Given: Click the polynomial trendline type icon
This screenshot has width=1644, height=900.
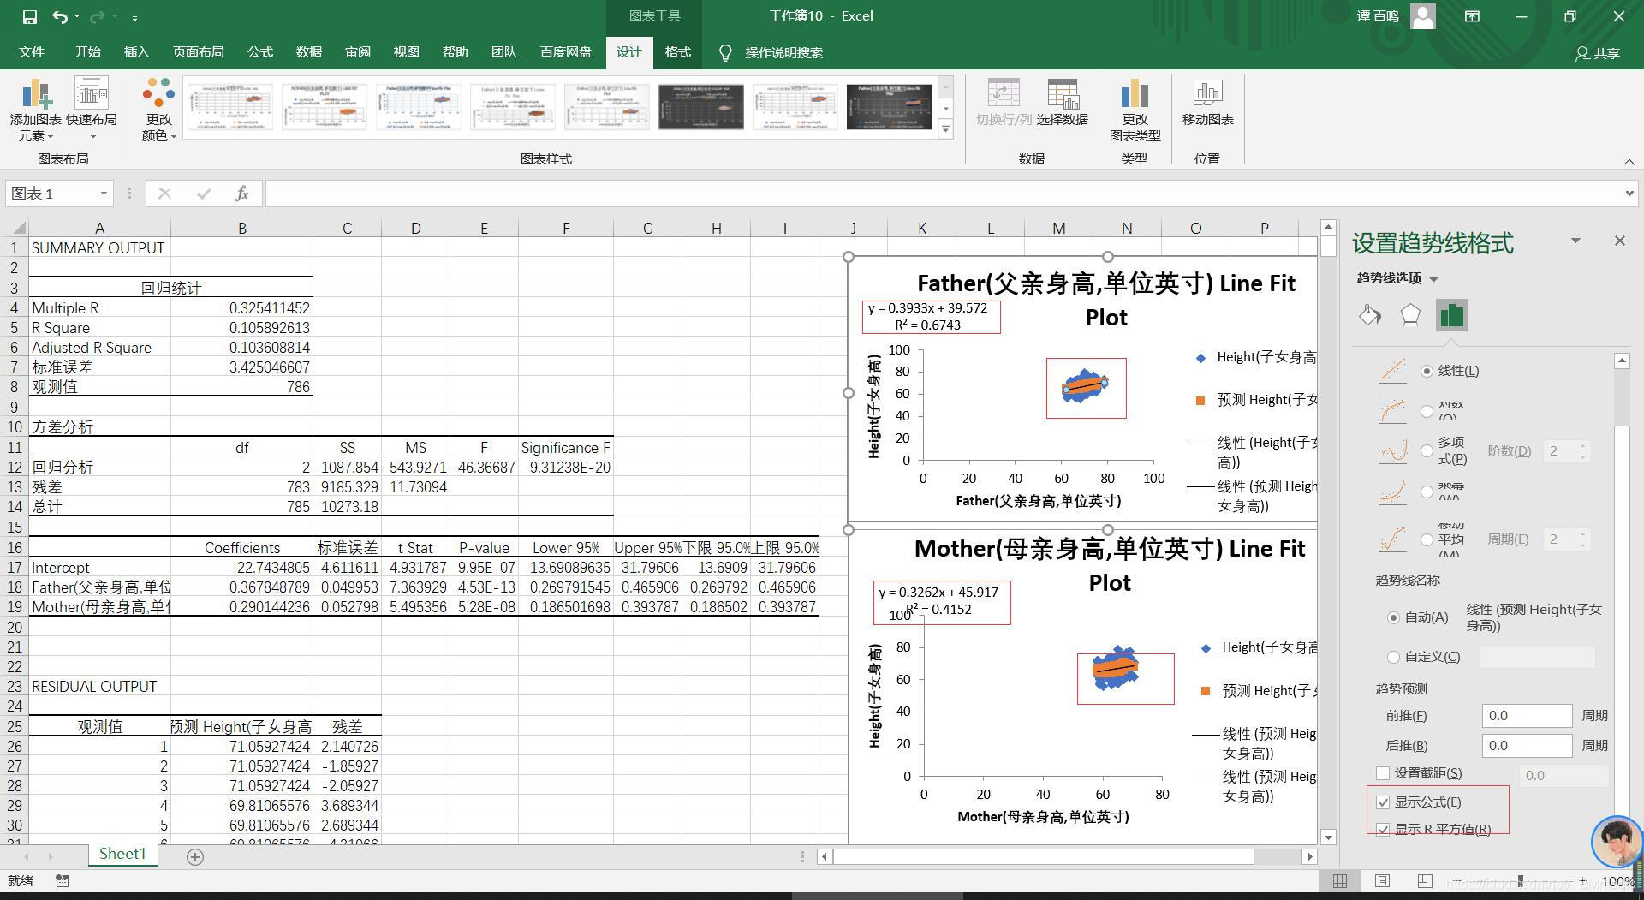Looking at the screenshot, I should [1392, 450].
